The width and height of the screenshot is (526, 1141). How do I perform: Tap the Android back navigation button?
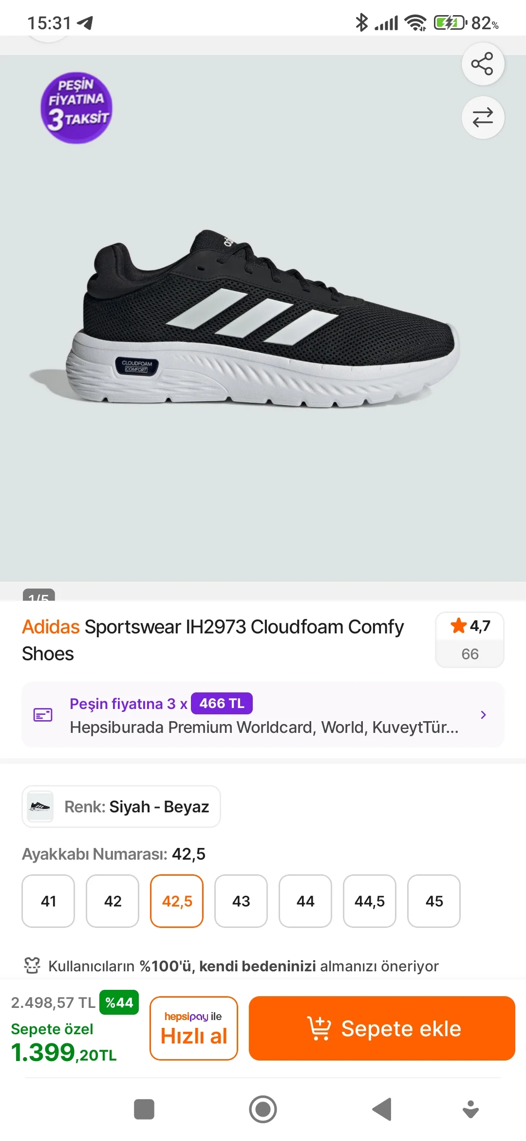click(x=382, y=1109)
